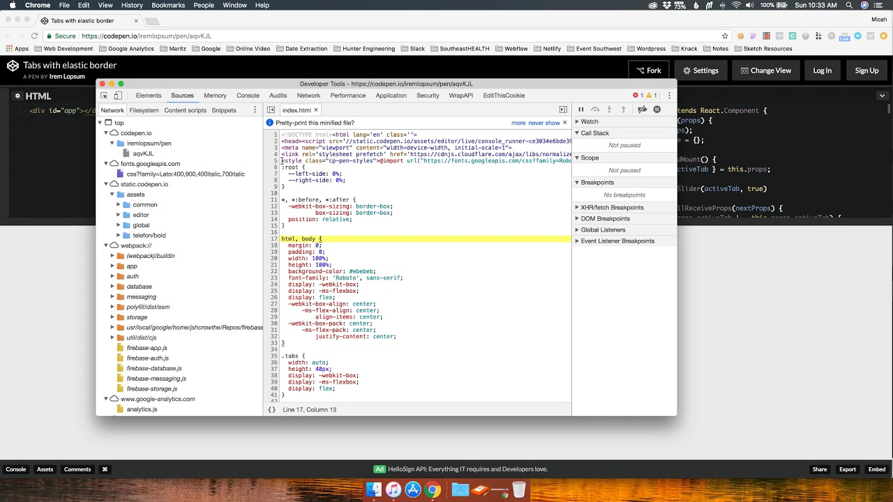
Task: Open DevTools customize menu (three dots)
Action: (x=669, y=96)
